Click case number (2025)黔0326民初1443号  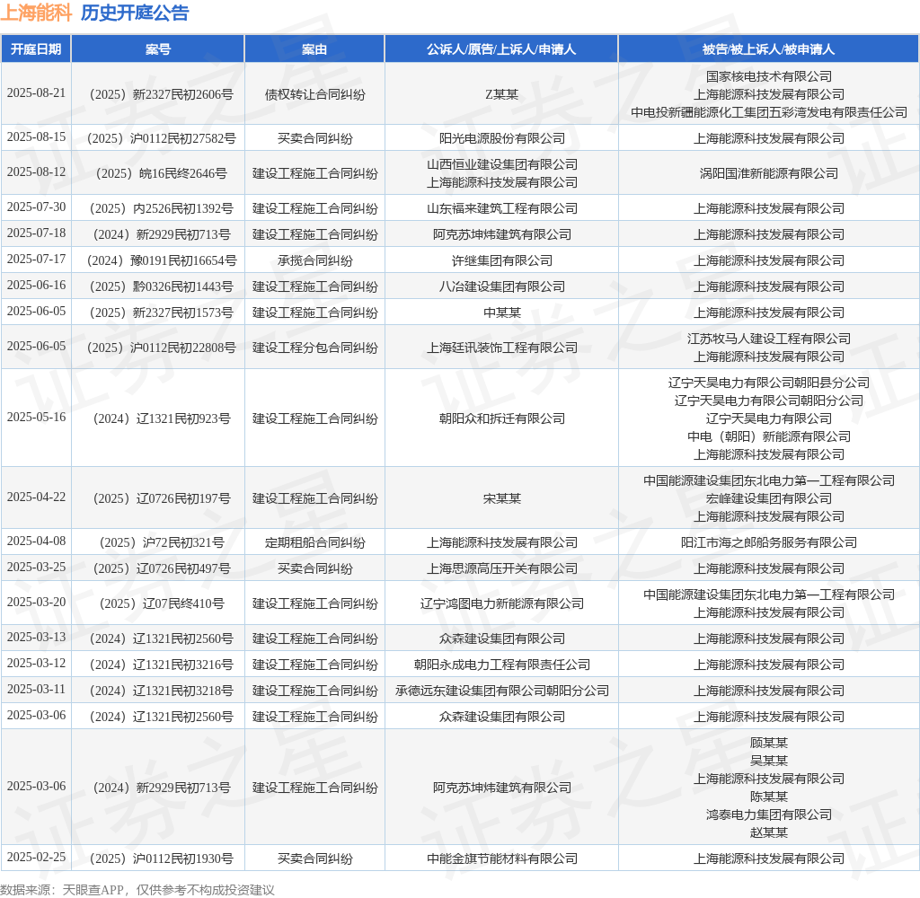pos(158,286)
